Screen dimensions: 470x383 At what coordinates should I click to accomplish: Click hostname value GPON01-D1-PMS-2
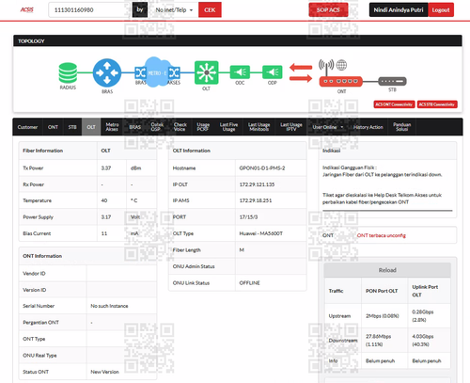point(262,168)
